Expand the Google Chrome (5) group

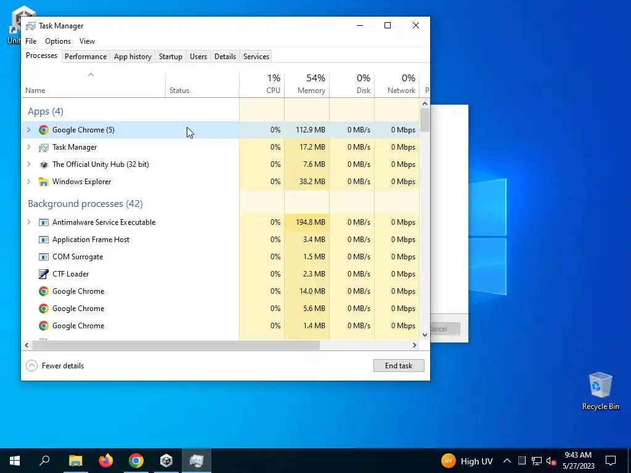[28, 130]
